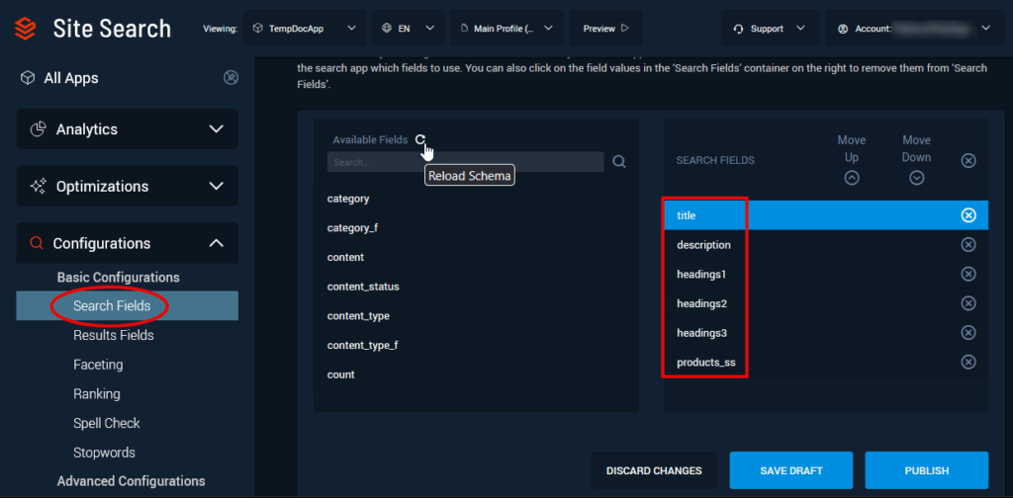Open the EN language dropdown
This screenshot has width=1013, height=498.
pyautogui.click(x=409, y=29)
